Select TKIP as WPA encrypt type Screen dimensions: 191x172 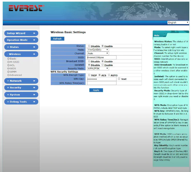89,75
